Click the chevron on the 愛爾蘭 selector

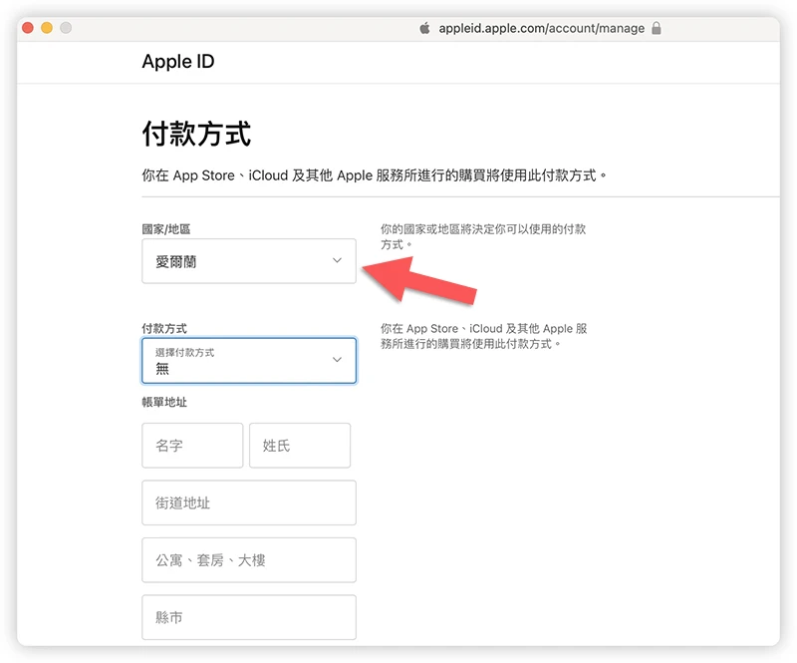point(338,260)
